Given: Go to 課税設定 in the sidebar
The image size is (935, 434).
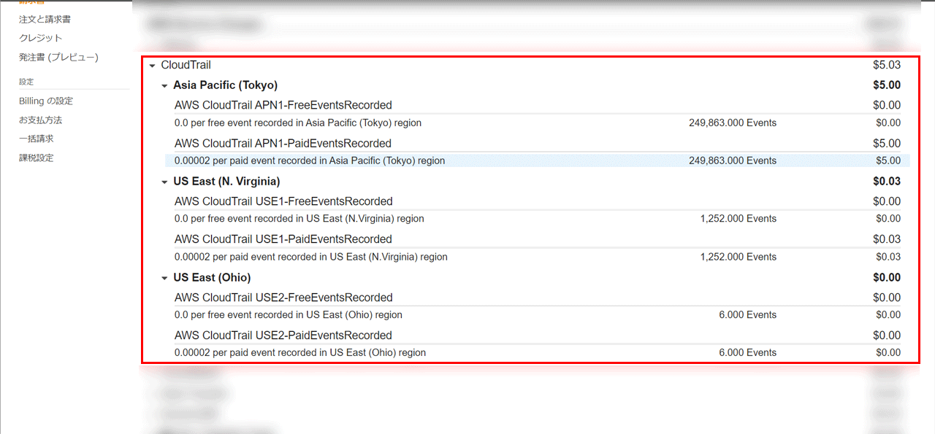Looking at the screenshot, I should pos(37,158).
